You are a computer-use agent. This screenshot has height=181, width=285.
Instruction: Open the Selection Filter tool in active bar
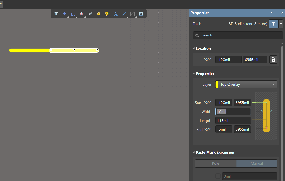[x=56, y=14]
